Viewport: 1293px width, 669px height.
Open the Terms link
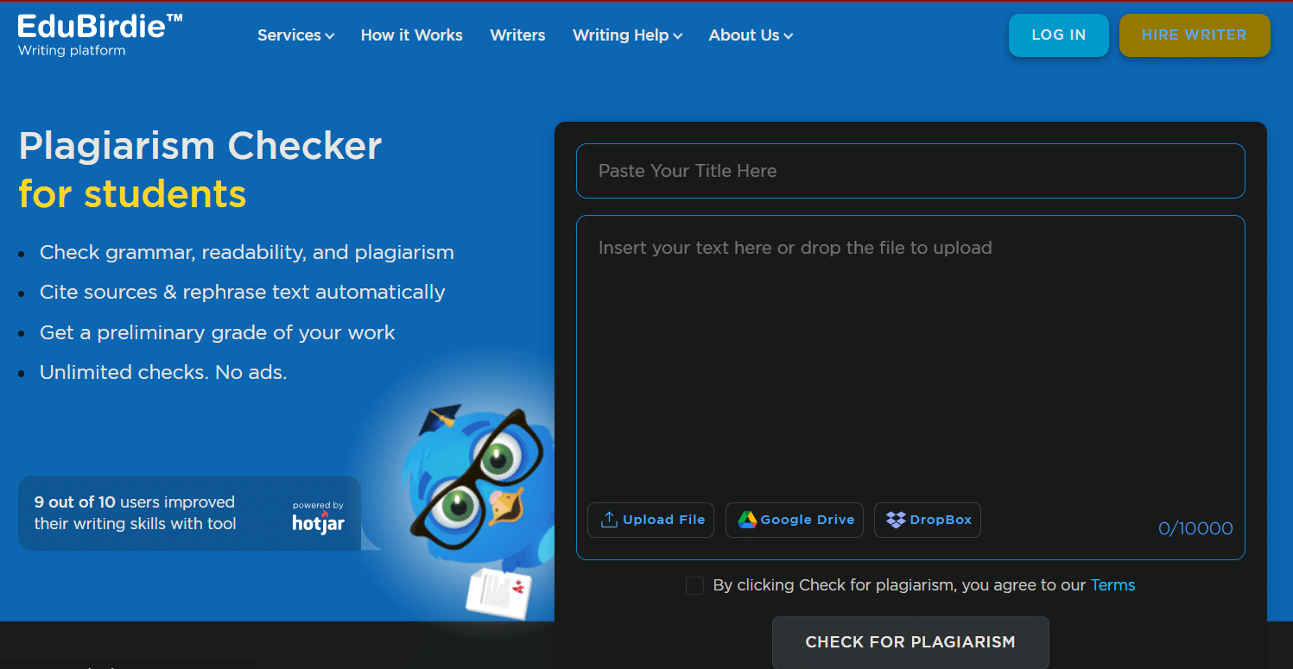tap(1112, 585)
